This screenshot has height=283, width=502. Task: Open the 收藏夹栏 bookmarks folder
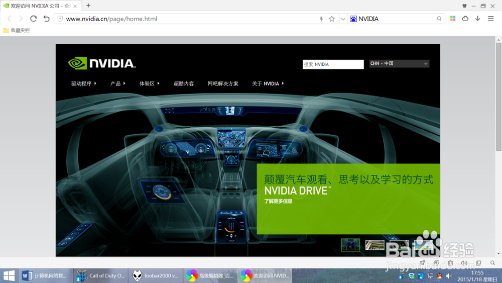[17, 30]
